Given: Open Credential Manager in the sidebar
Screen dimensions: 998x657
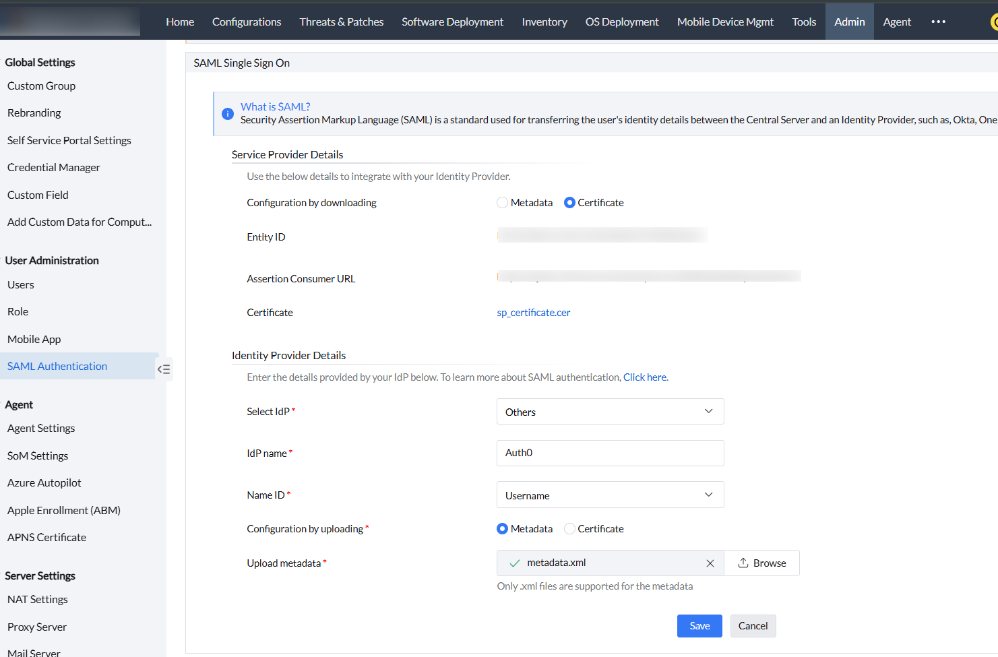Looking at the screenshot, I should tap(54, 168).
